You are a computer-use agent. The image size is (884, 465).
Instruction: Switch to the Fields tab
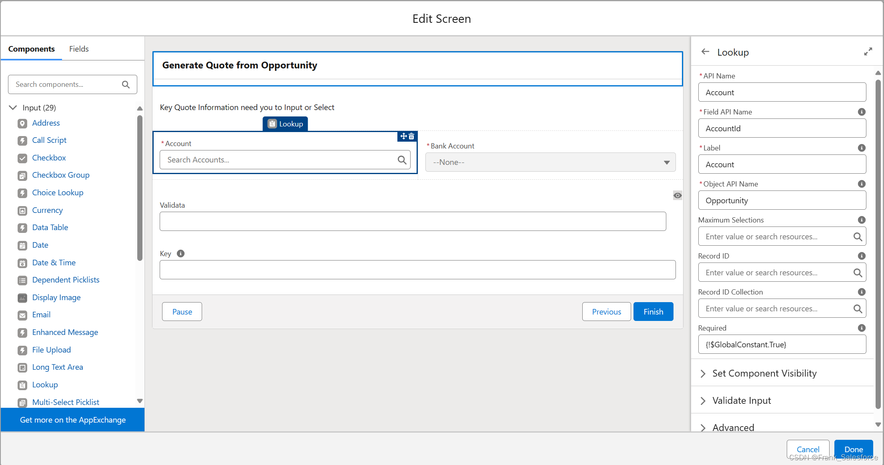79,49
